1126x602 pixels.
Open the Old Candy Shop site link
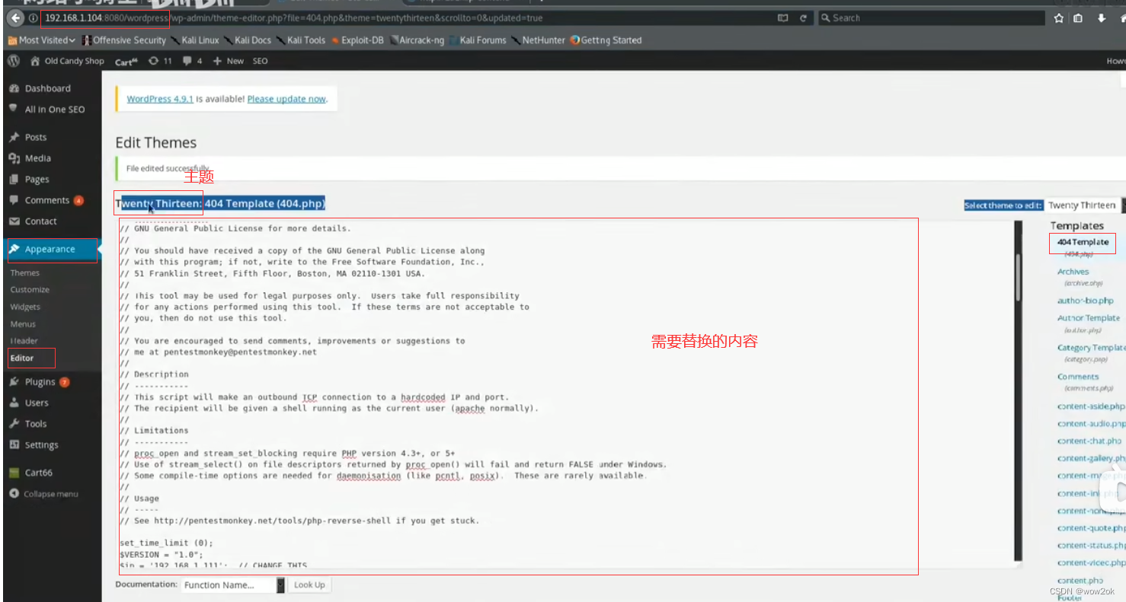67,61
